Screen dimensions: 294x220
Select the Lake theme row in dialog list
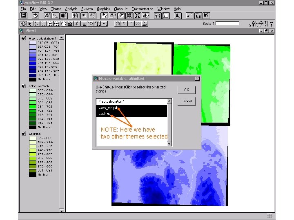131,108
